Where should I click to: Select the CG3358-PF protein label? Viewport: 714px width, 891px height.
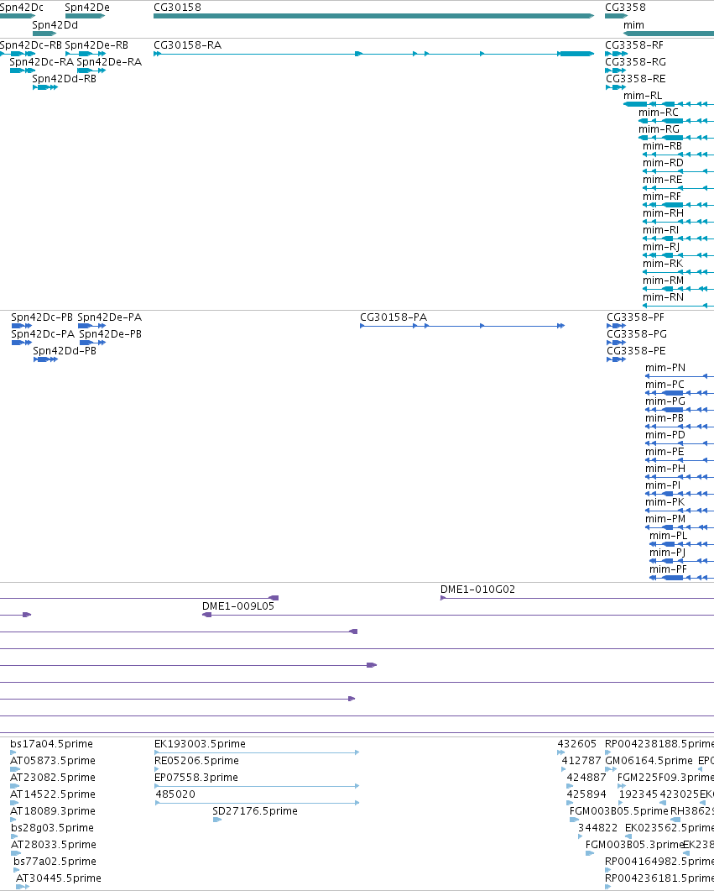tap(635, 317)
